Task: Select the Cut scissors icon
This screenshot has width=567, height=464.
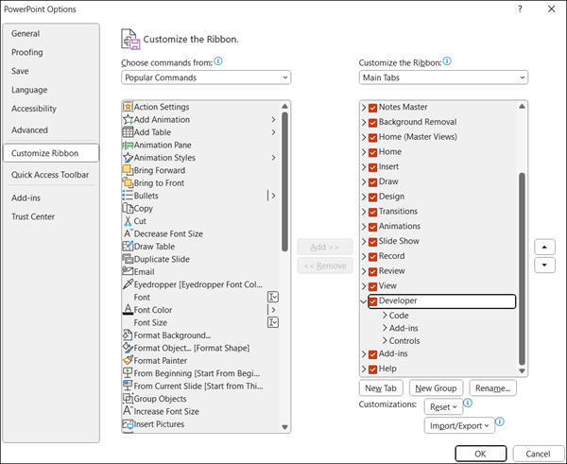Action: click(128, 221)
